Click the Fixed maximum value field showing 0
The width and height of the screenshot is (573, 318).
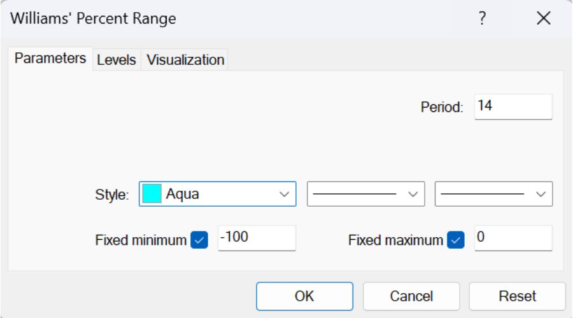pyautogui.click(x=513, y=238)
